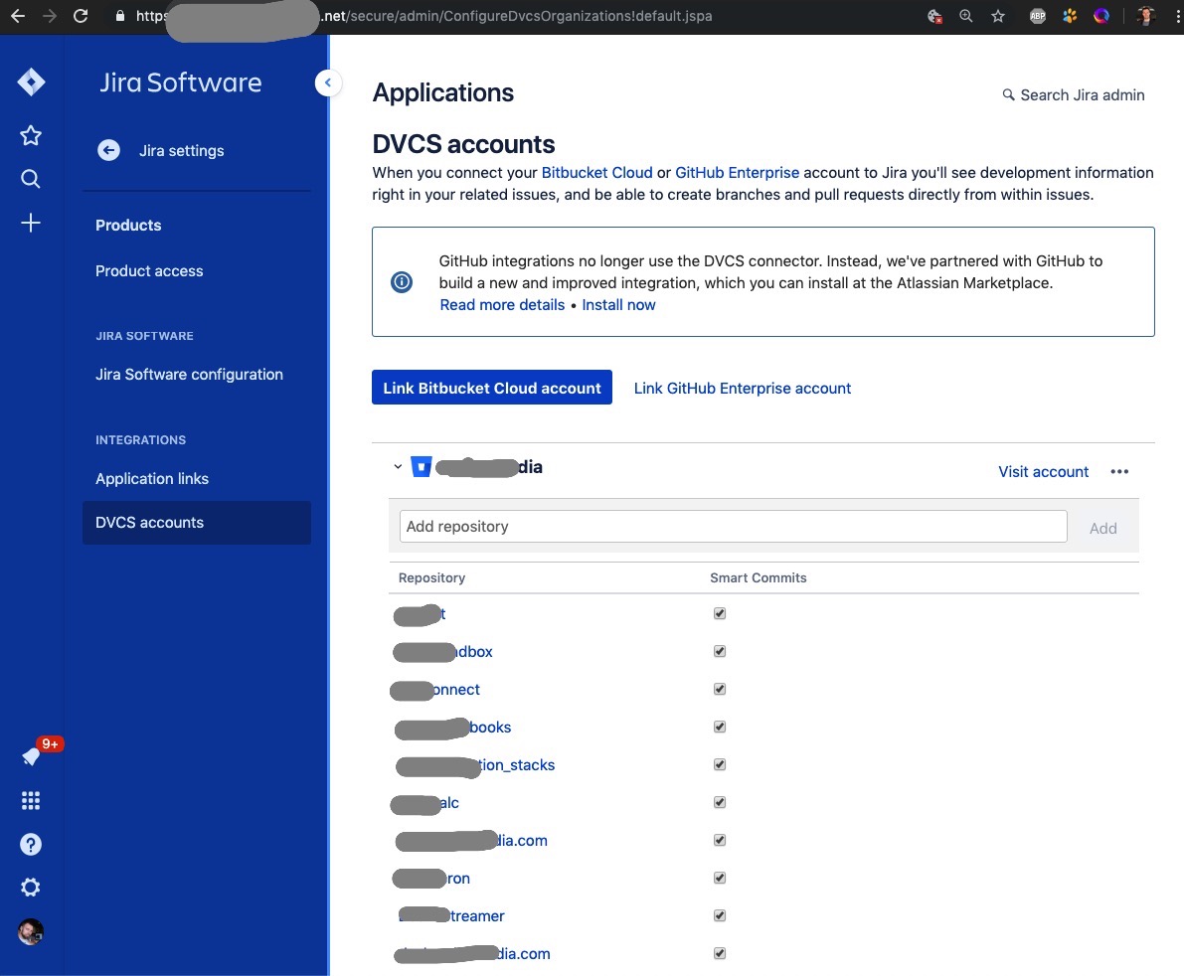Viewport: 1184px width, 976px height.
Task: Select DVCS accounts in the sidebar
Action: 196,523
